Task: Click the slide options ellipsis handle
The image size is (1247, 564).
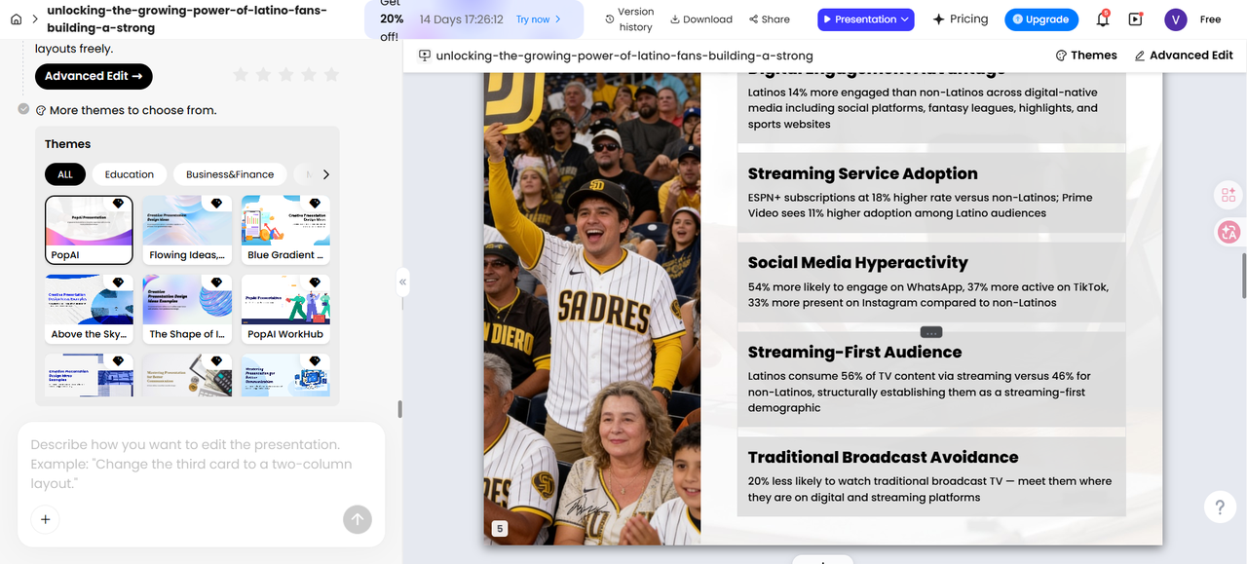Action: tap(930, 332)
